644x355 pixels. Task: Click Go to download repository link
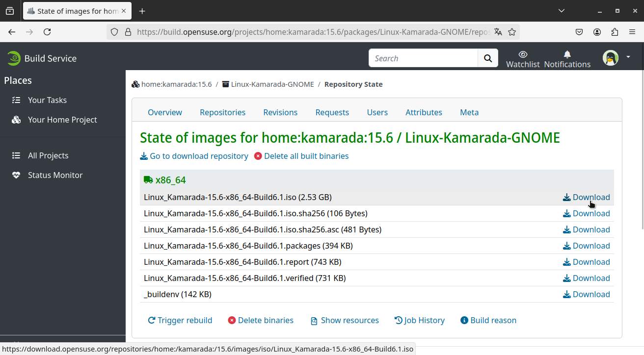(x=194, y=156)
